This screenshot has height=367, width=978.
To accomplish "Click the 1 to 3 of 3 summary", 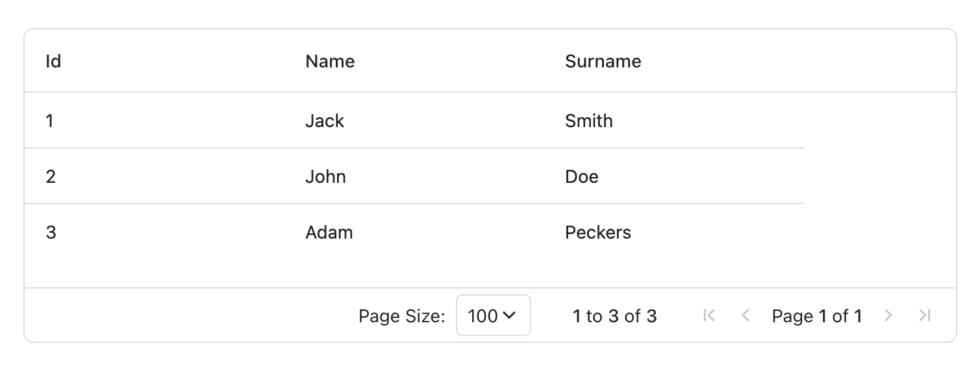I will point(614,316).
